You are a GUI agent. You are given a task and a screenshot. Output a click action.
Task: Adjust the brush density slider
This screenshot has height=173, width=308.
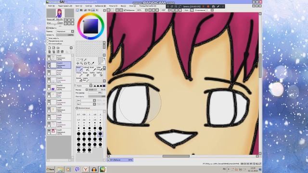click(97, 96)
